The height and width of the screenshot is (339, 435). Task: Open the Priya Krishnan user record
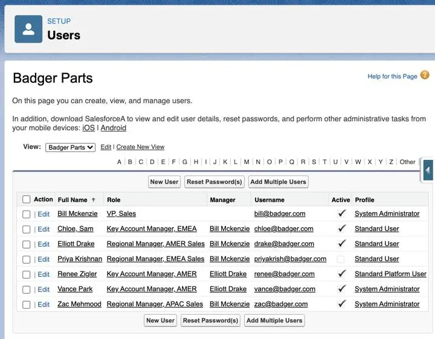tap(80, 259)
